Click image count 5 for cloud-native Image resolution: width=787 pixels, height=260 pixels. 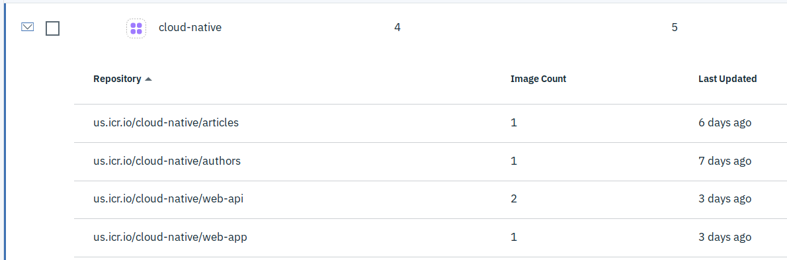(x=675, y=28)
